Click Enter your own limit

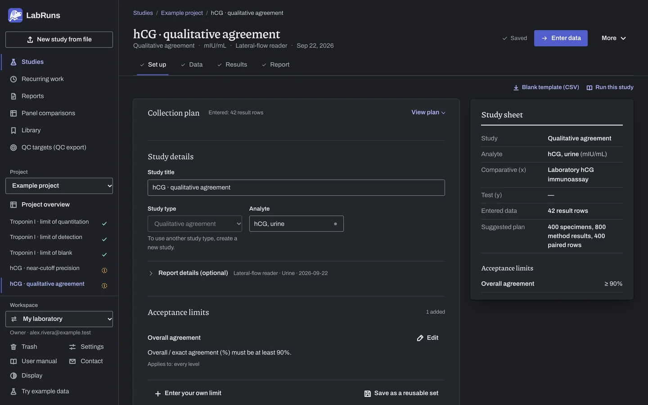pyautogui.click(x=188, y=393)
